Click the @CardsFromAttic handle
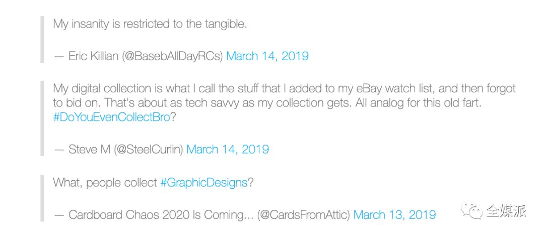 (304, 215)
